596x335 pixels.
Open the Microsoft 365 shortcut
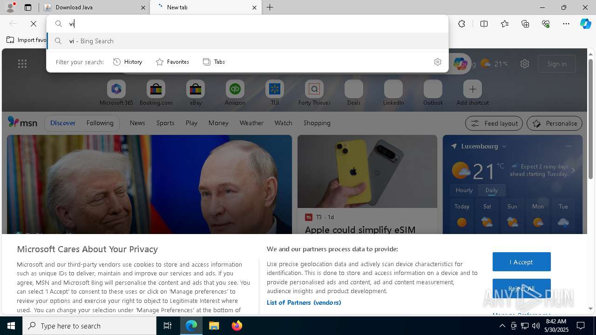[x=116, y=93]
